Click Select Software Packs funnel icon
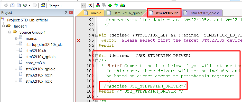The height and width of the screenshot is (102, 242). point(116,6)
